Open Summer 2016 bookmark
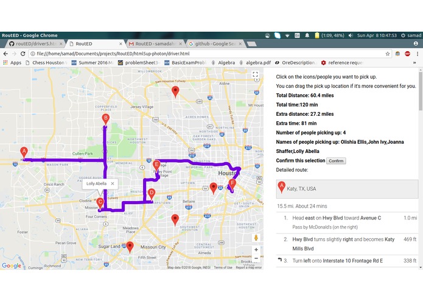The width and height of the screenshot is (423, 301). (x=92, y=63)
